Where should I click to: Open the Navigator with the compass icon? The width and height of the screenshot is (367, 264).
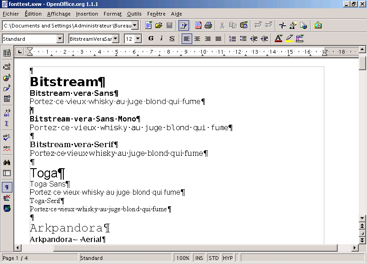(283, 25)
